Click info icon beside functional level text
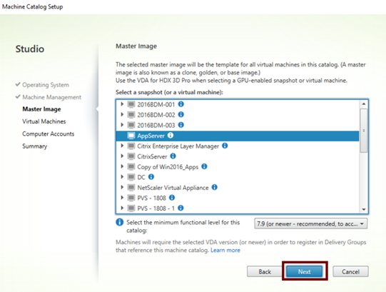Viewport: 386px width, 292px height. click(120, 222)
